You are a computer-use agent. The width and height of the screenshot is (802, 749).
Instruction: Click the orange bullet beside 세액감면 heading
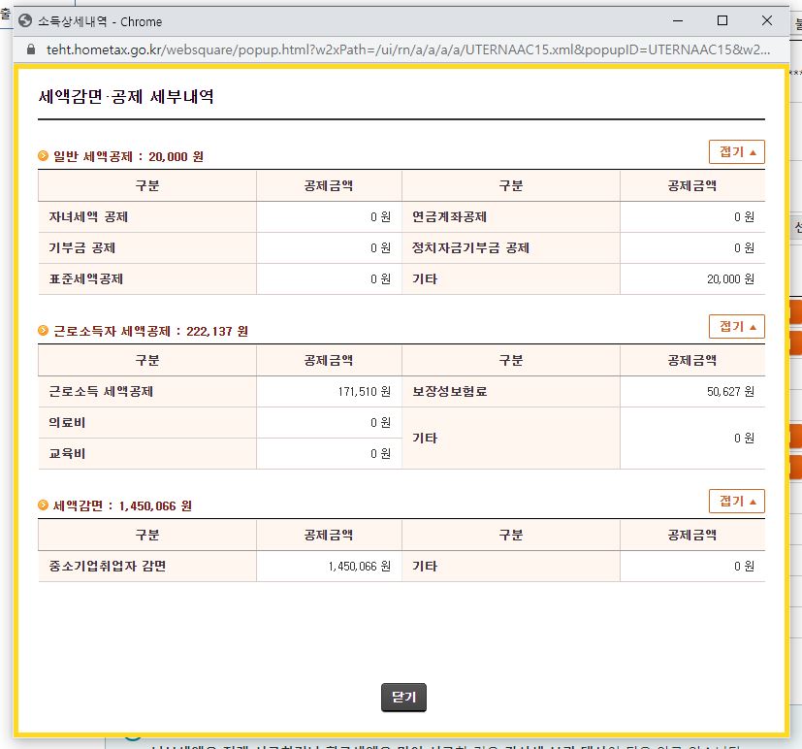(43, 505)
